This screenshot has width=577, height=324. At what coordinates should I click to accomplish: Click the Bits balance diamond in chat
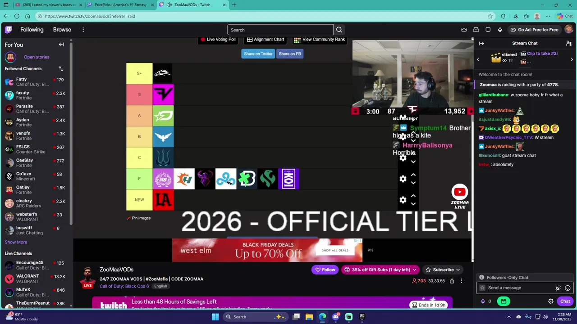coord(483,301)
